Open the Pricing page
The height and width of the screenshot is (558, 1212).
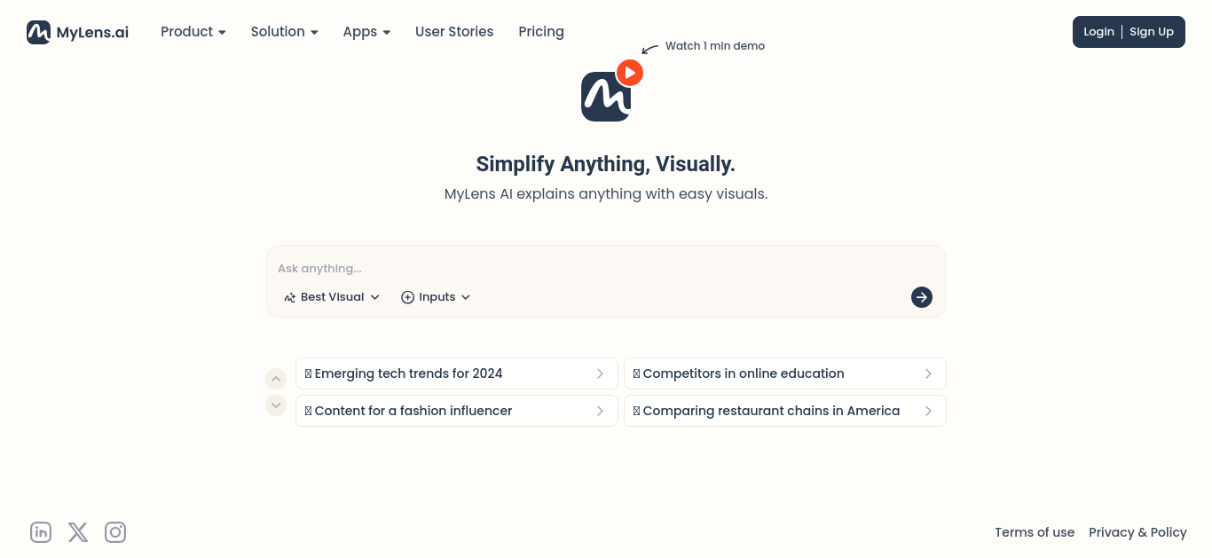click(541, 32)
